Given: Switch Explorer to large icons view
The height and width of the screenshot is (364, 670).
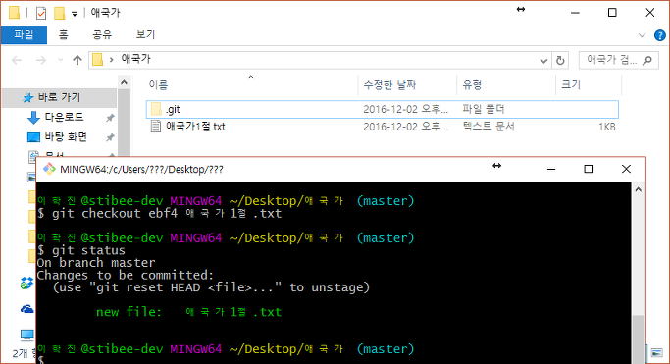Looking at the screenshot, I should pyautogui.click(x=656, y=353).
